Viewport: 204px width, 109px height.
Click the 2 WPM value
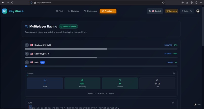[169, 62]
